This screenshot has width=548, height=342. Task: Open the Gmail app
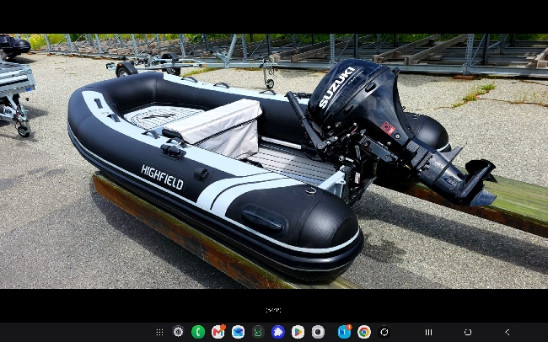(x=218, y=332)
